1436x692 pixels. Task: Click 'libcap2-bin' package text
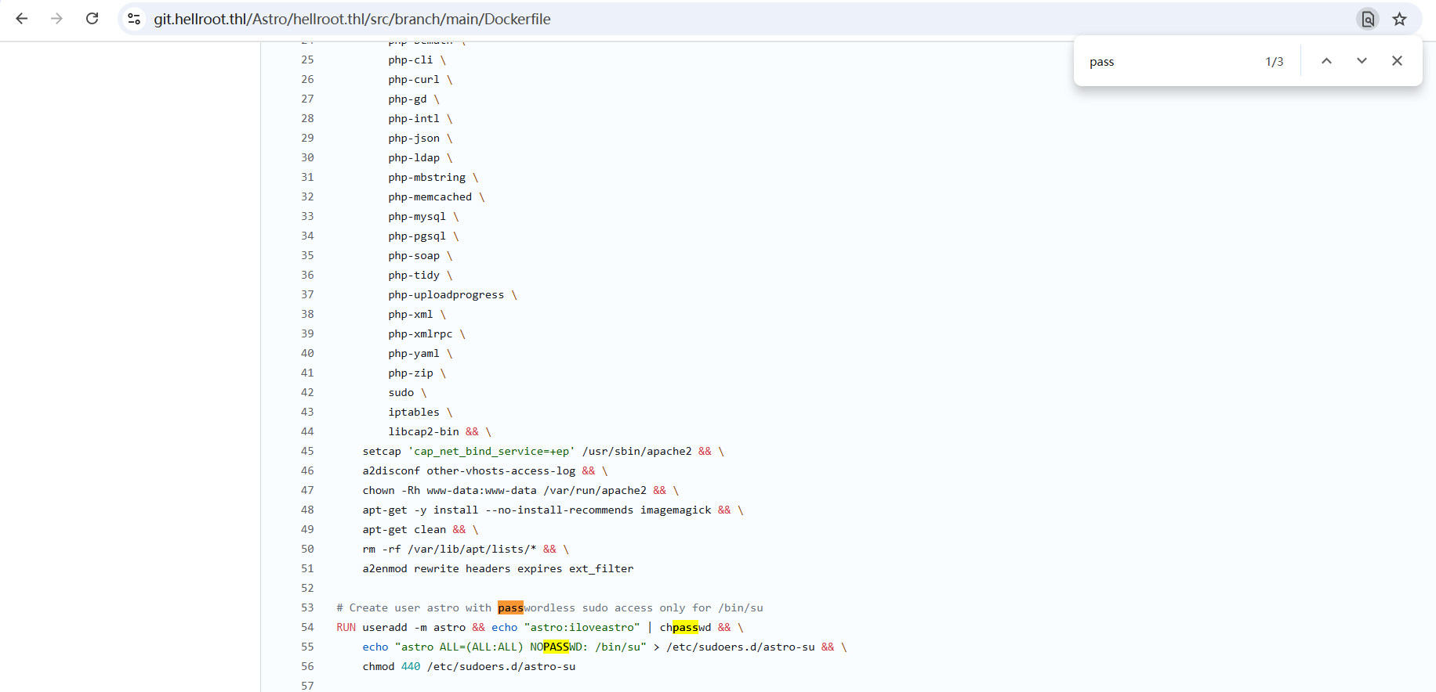[x=423, y=431]
